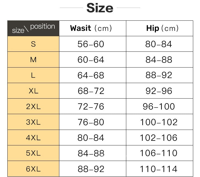The height and width of the screenshot is (177, 200).
Task: Click the S size row label
Action: click(x=33, y=44)
